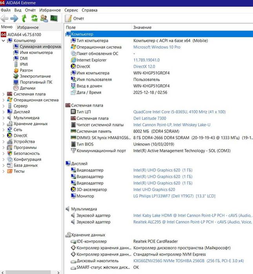Click the Тесты icon in the tree
The image size is (253, 274).
[10, 171]
